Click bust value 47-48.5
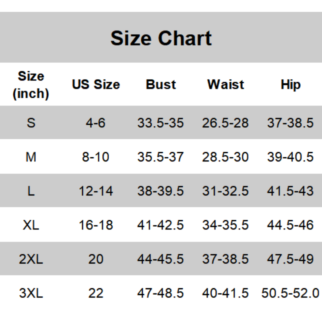This screenshot has width=322, height=322. coord(161,293)
